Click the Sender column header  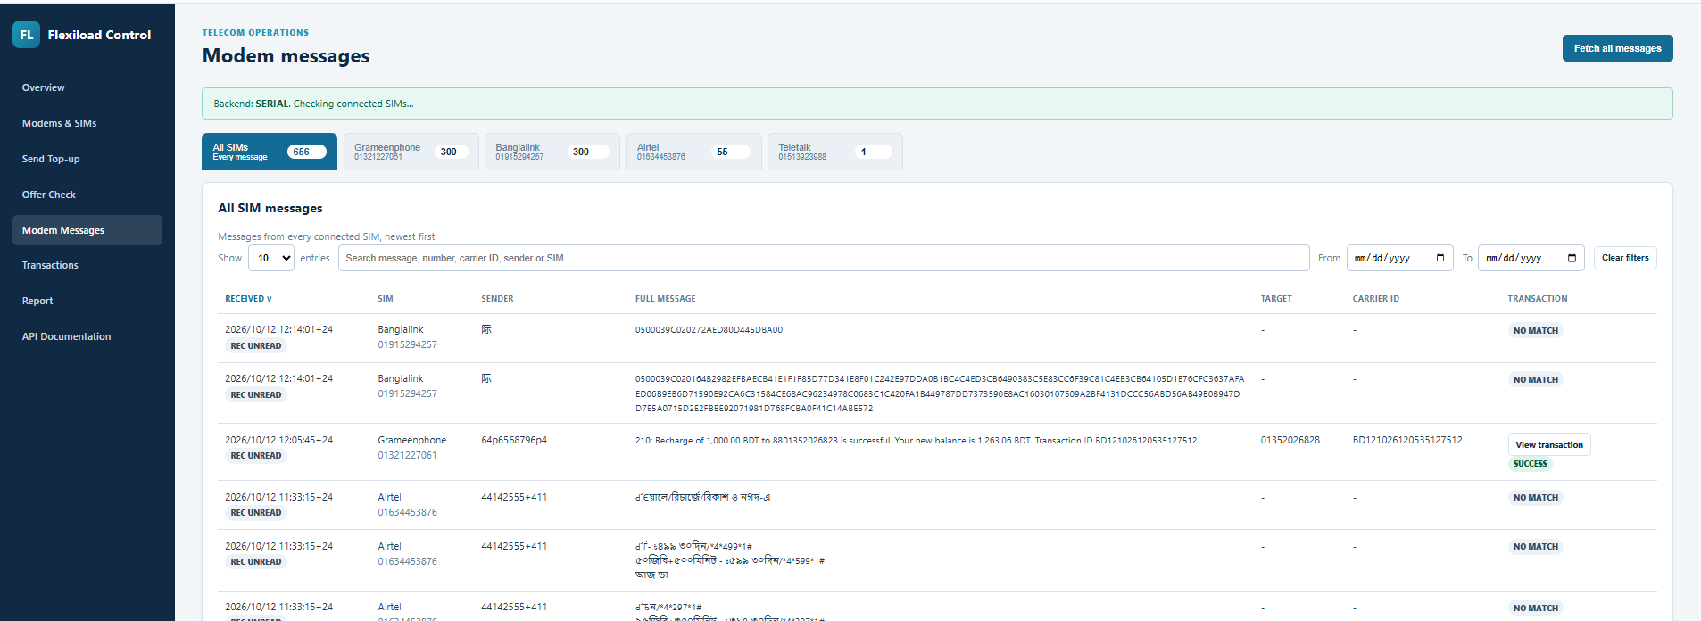497,299
